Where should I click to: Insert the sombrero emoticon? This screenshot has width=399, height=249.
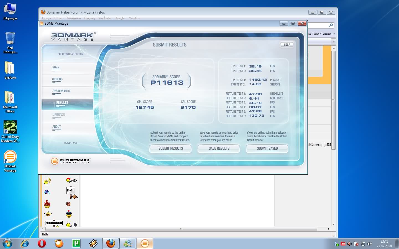pos(48,214)
